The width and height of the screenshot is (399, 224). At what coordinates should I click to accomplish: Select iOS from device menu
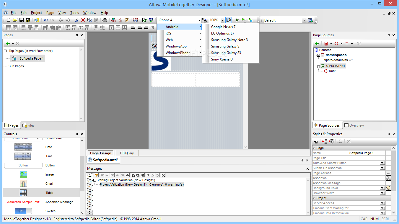coord(179,33)
